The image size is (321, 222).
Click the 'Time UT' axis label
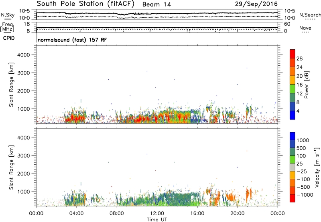pyautogui.click(x=157, y=220)
